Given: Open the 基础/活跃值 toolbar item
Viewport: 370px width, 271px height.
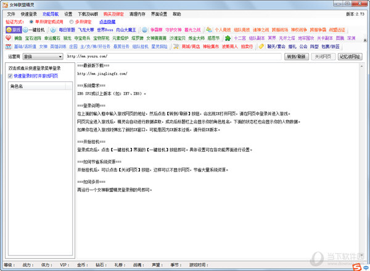Looking at the screenshot, I should pyautogui.click(x=25, y=47).
